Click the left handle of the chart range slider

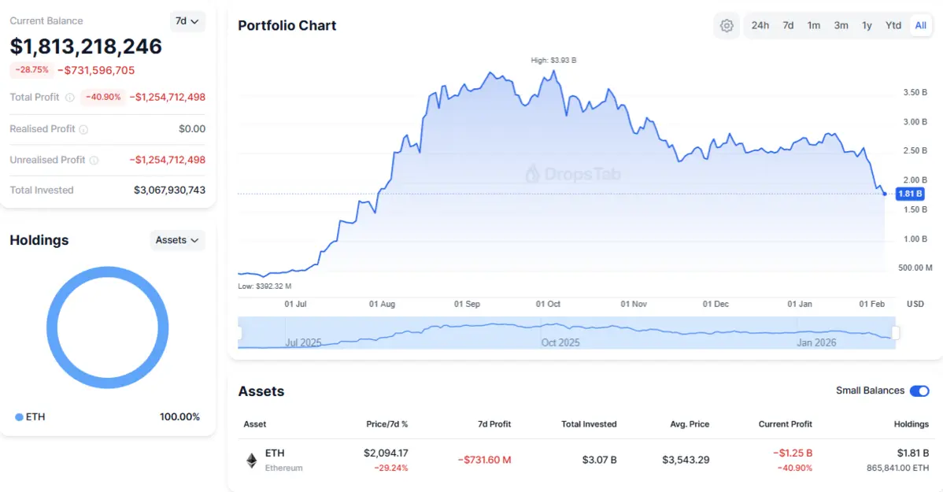pos(240,333)
